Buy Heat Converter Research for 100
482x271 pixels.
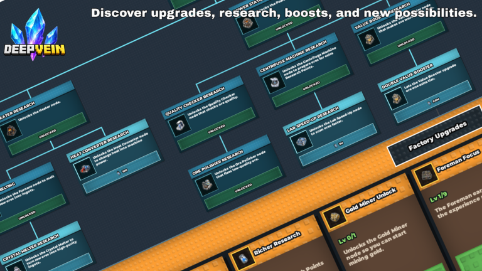(122, 172)
